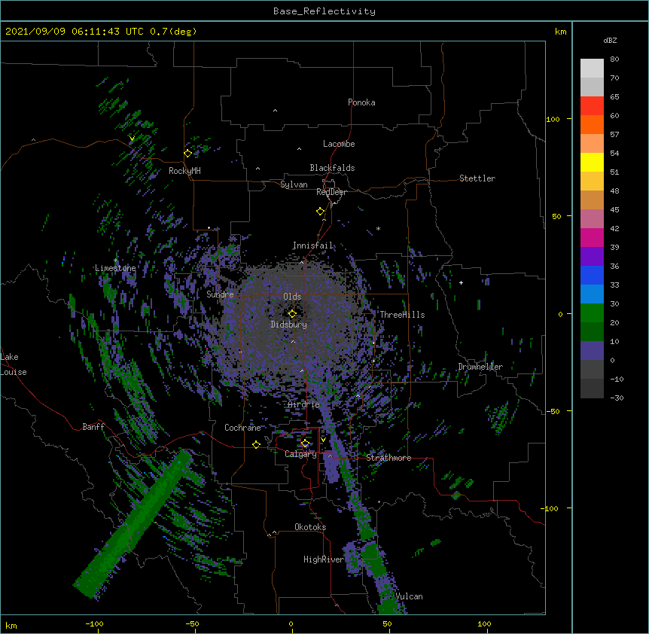The height and width of the screenshot is (634, 649).
Task: Click the 65 value in the legend
Action: [x=614, y=97]
